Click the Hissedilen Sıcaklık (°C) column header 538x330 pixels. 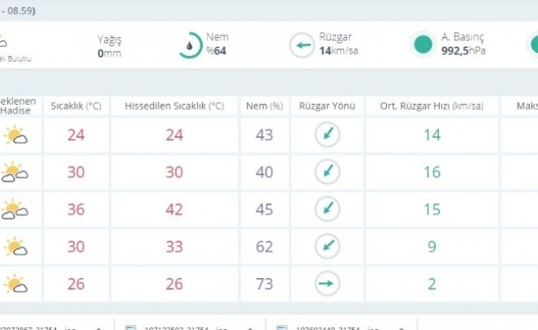(x=174, y=106)
